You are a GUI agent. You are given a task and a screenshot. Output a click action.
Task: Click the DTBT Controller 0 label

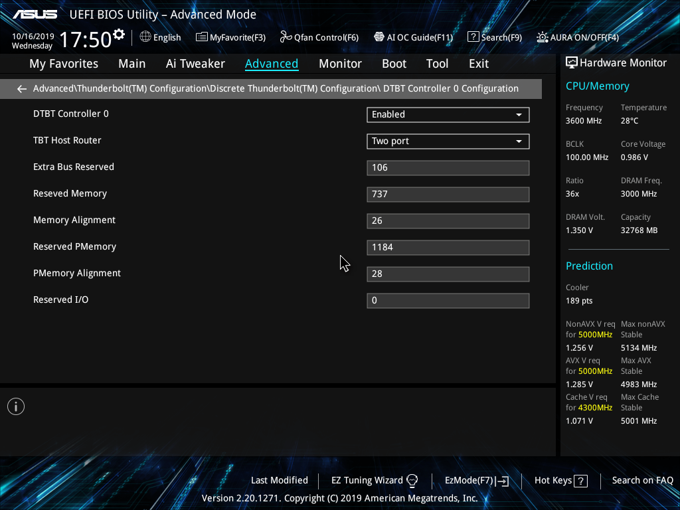pos(71,114)
